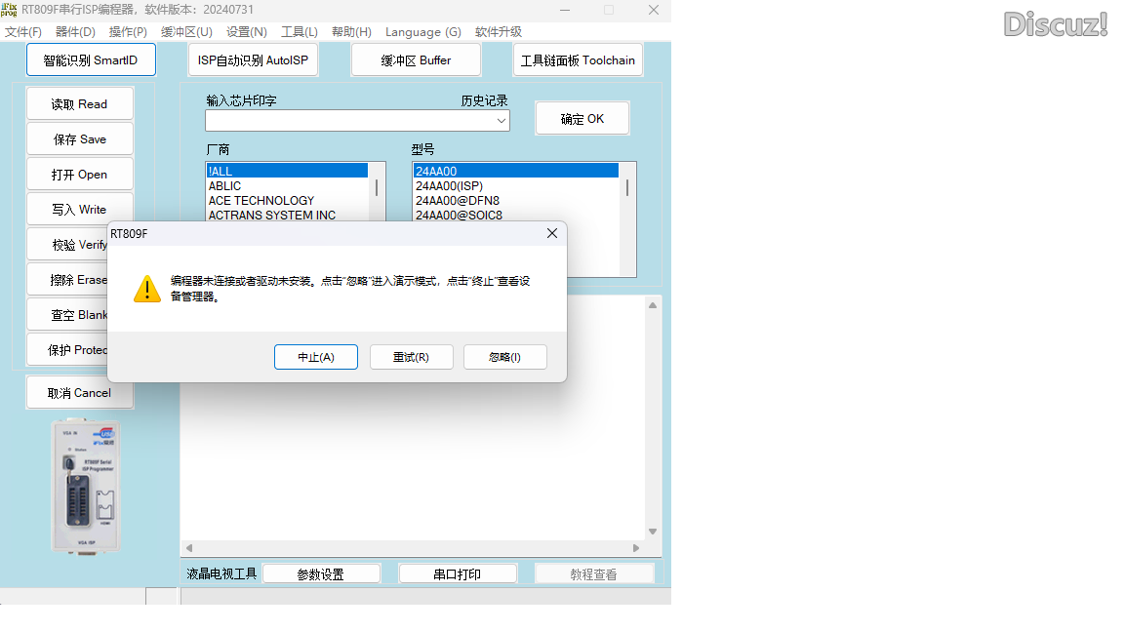
Task: Open the Language (G) menu
Action: pyautogui.click(x=422, y=32)
